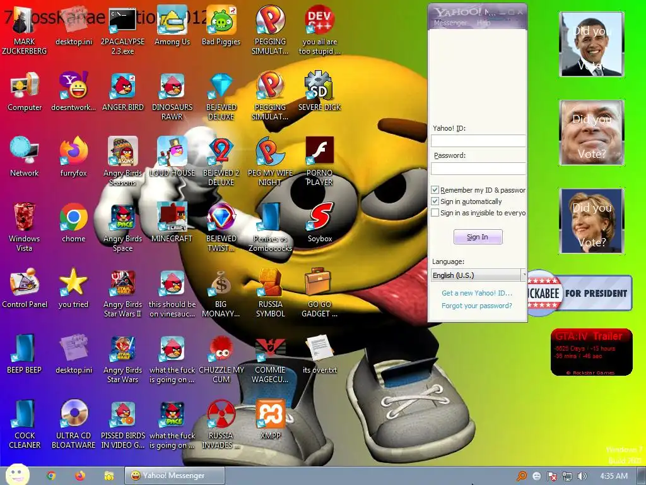Click the 4:35 AM clock
This screenshot has width=646, height=485.
click(x=614, y=476)
